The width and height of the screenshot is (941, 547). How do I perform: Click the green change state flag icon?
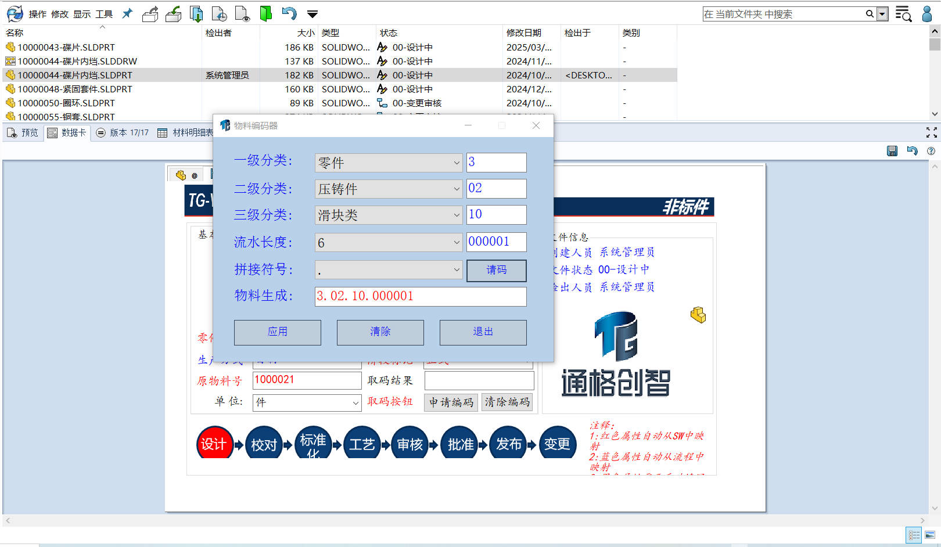click(x=265, y=14)
